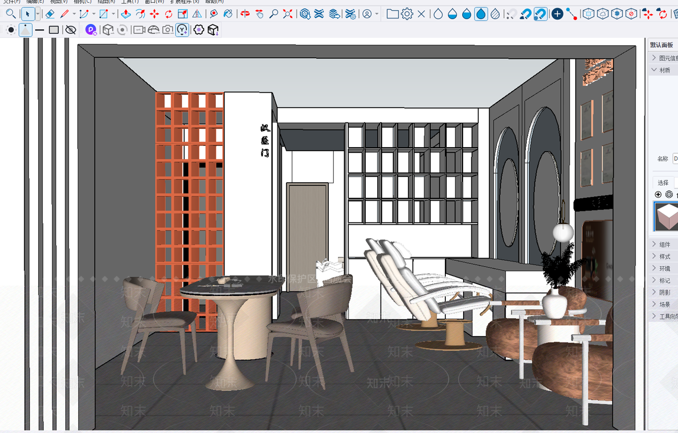Open the search magnifier in toolbar
Image resolution: width=678 pixels, height=433 pixels.
[x=11, y=14]
